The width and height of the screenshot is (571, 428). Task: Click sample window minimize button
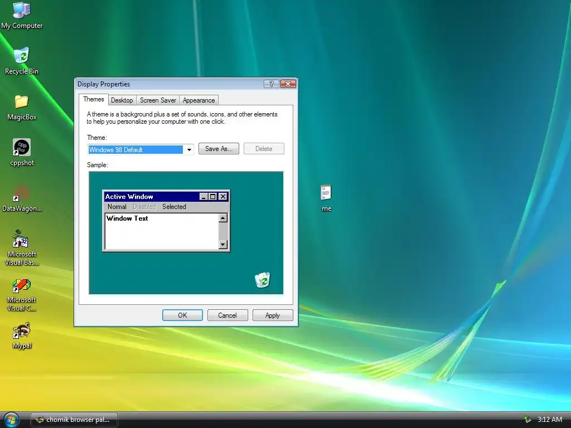204,197
